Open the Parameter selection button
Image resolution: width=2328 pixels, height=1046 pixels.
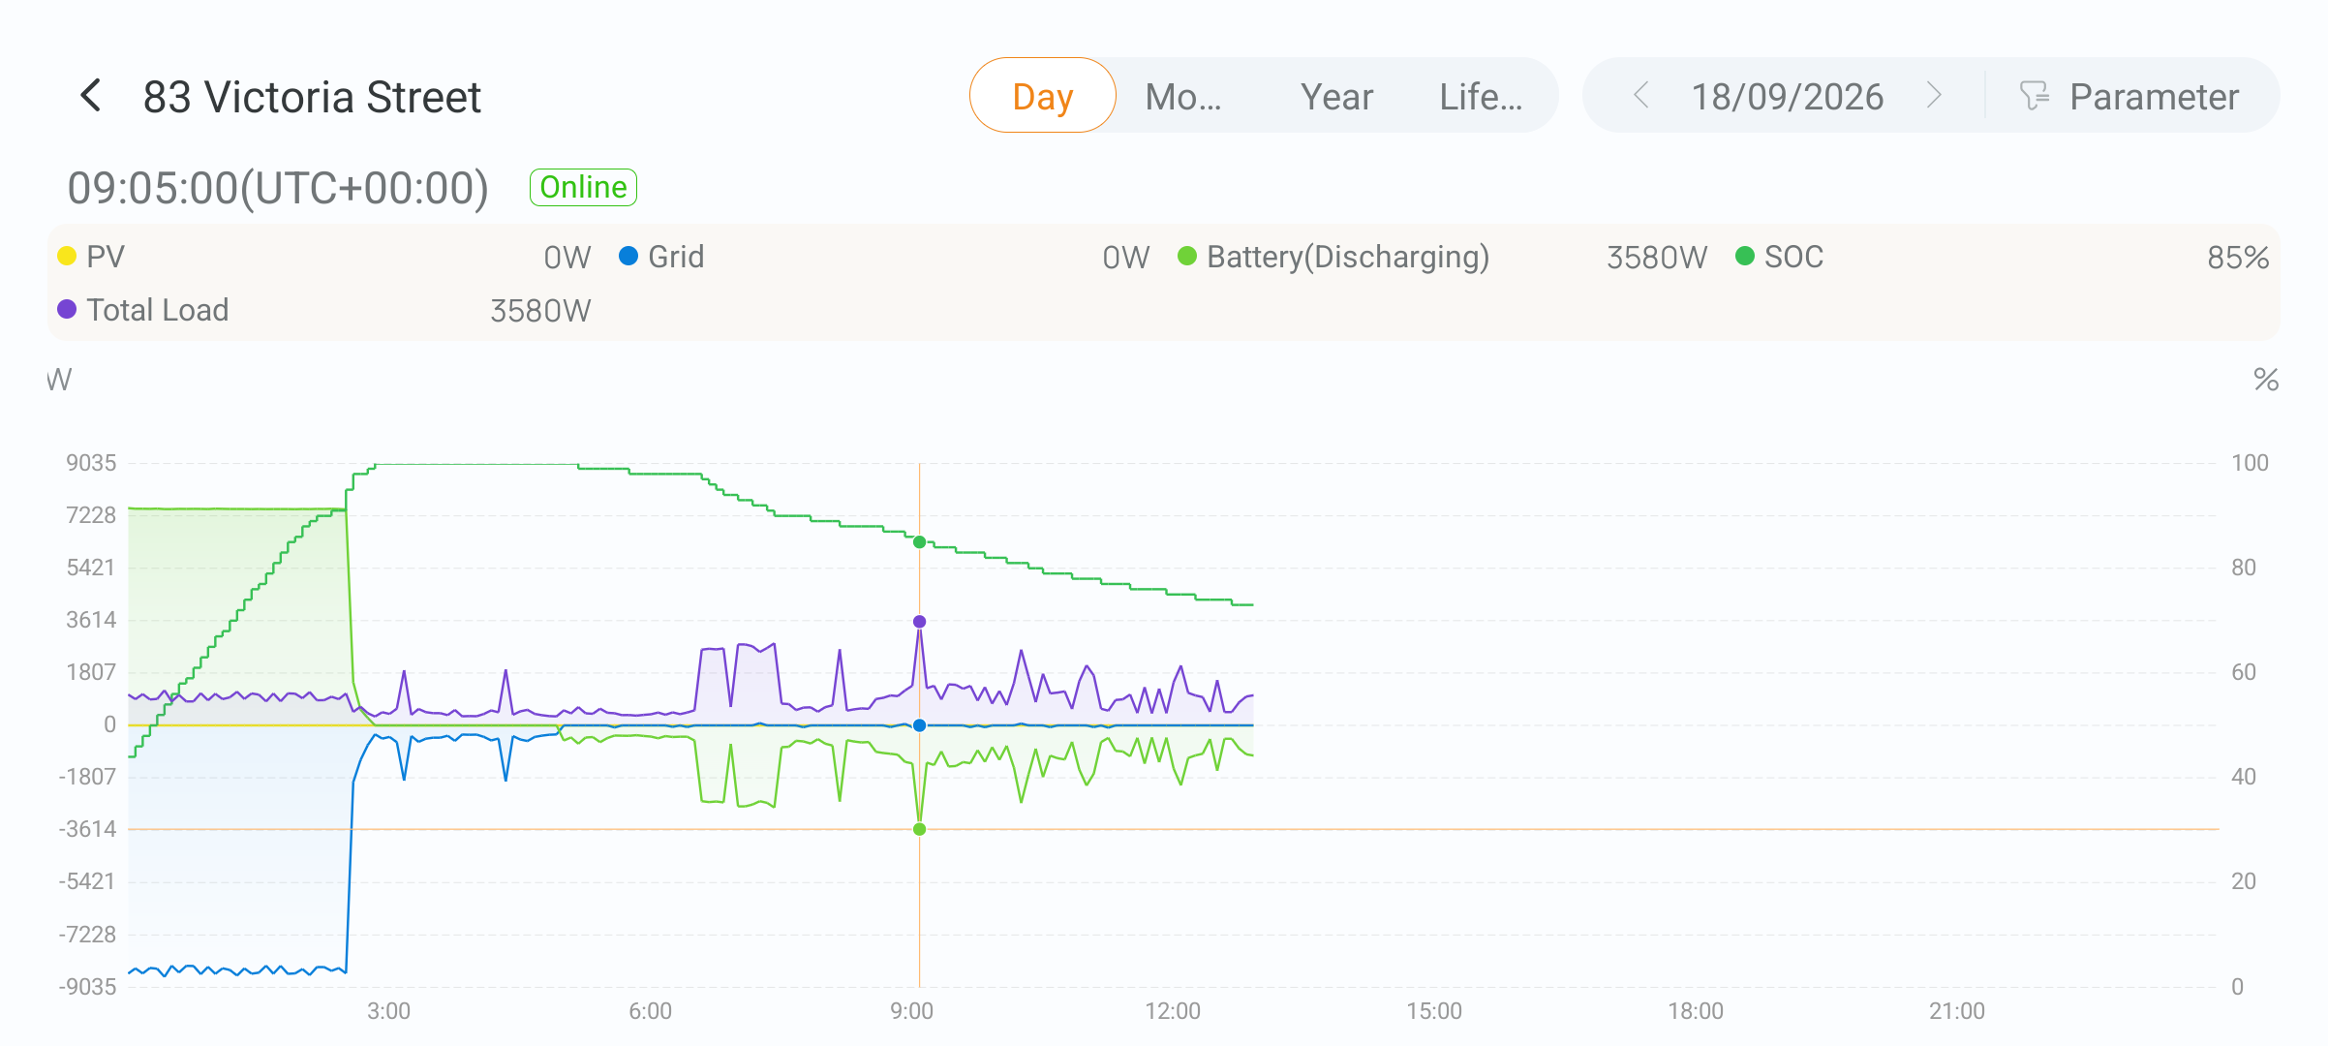(2130, 96)
